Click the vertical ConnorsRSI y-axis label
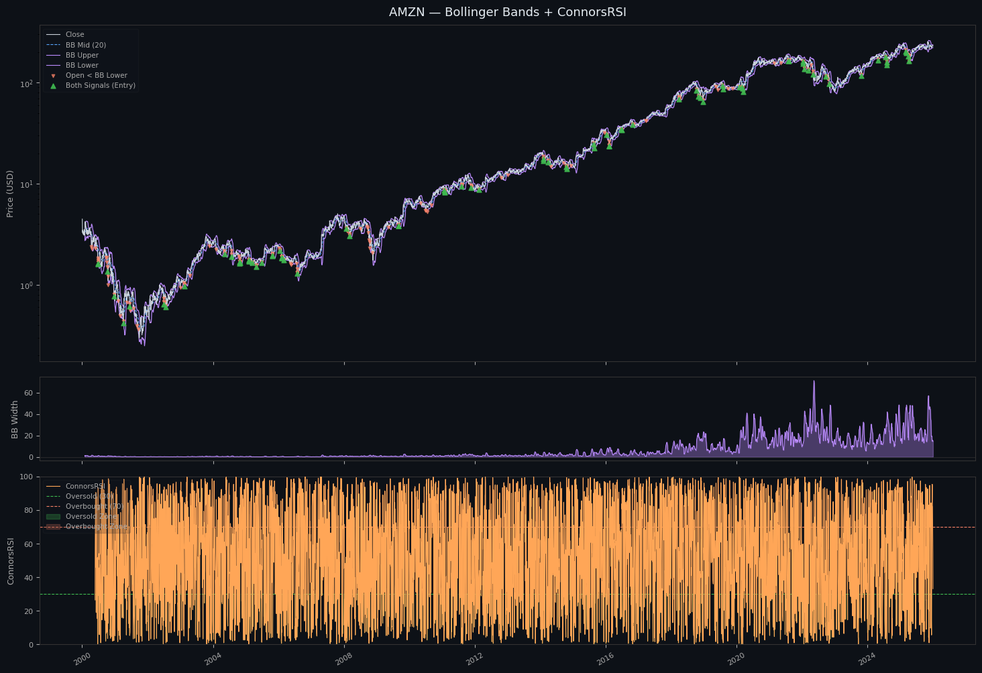Screen dimensions: 982x673 [10, 561]
